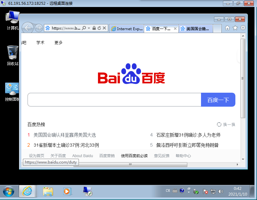Click the volume speaker tray icon

tap(221, 191)
